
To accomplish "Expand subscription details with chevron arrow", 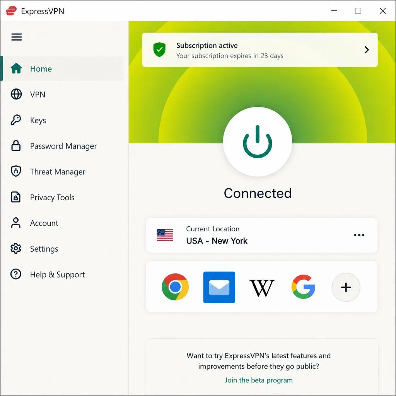I will click(x=367, y=50).
